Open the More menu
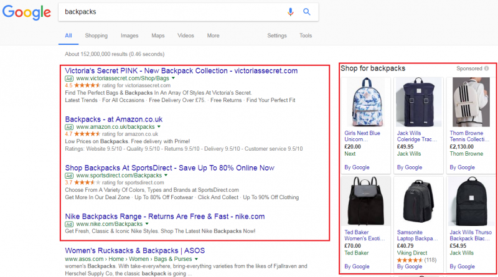 (x=213, y=35)
